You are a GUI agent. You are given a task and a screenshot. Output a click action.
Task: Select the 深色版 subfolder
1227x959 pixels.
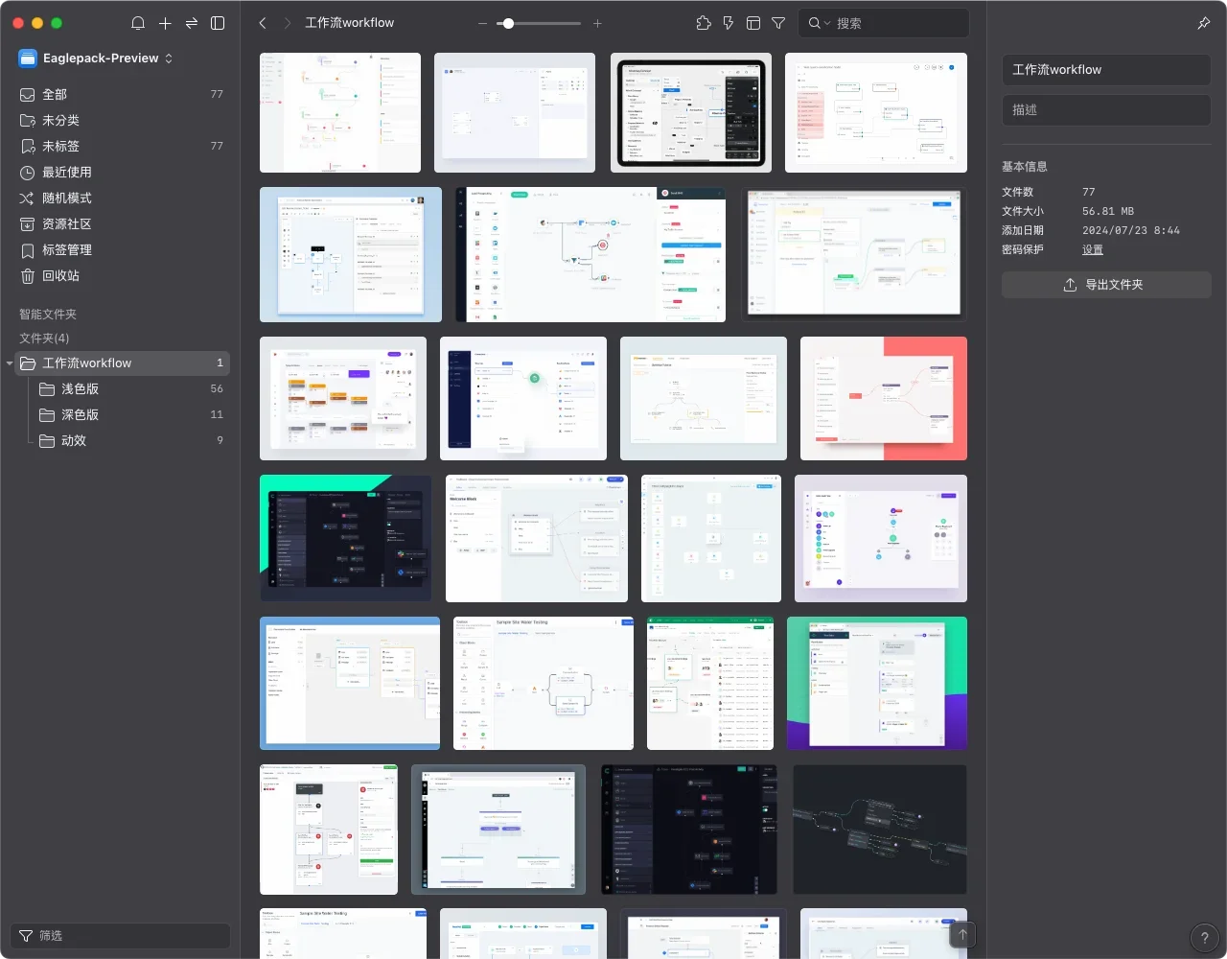click(x=81, y=415)
